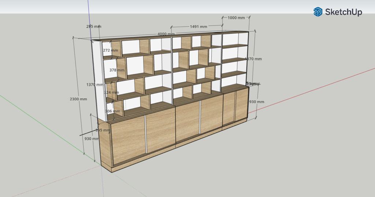Click the 324 mm shelf height label
The width and height of the screenshot is (375, 197).
pyautogui.click(x=112, y=92)
